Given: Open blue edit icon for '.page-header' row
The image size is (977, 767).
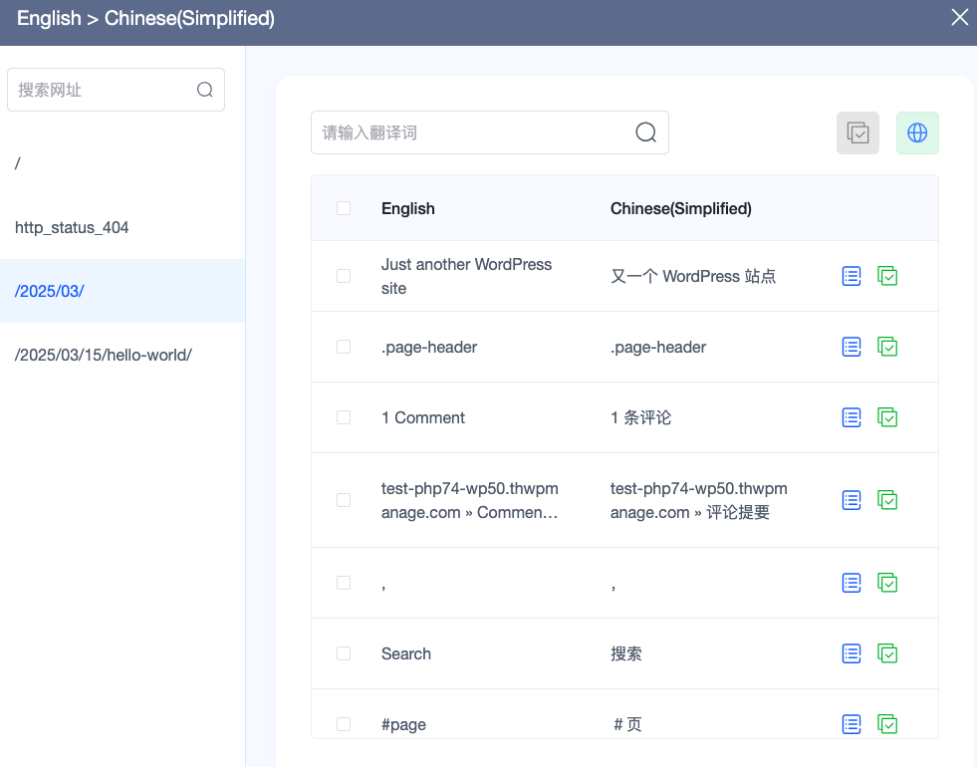Looking at the screenshot, I should click(852, 347).
